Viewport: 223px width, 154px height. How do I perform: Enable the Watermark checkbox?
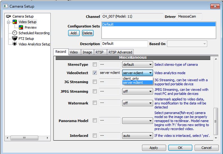coord(95,103)
